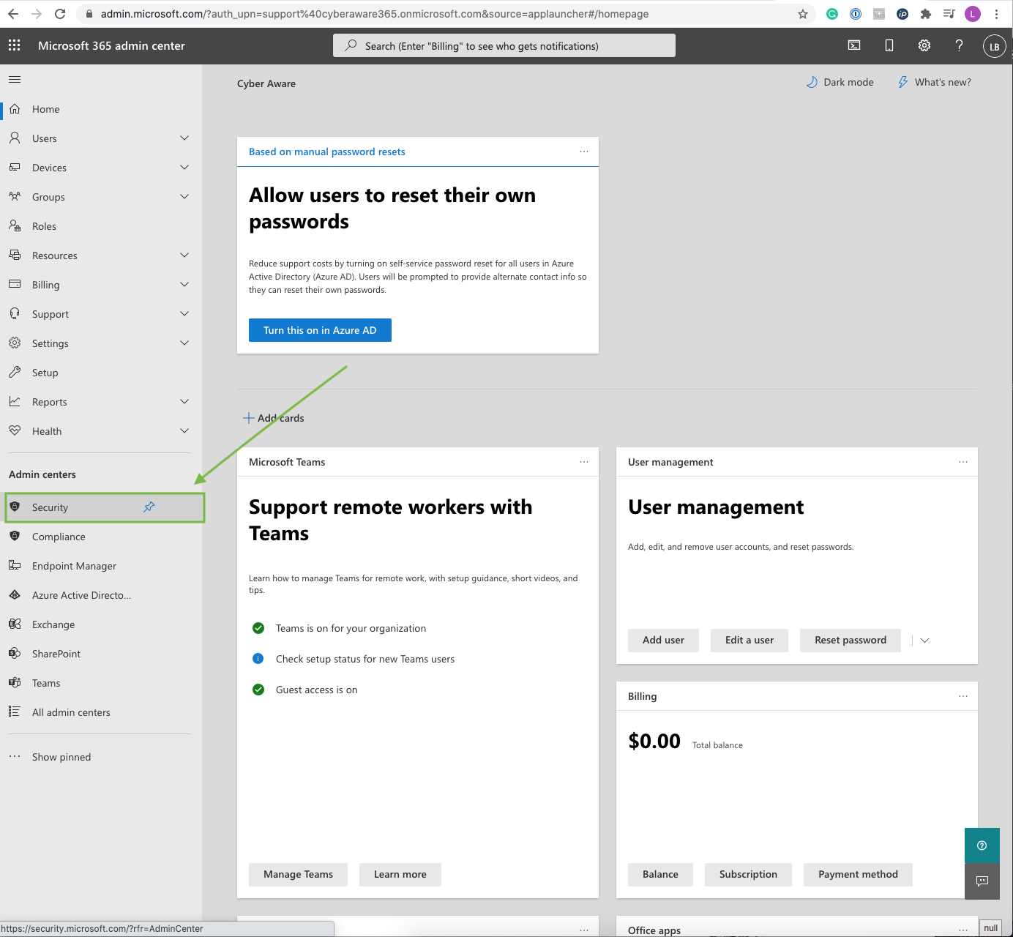This screenshot has height=937, width=1013.
Task: Reload the page in browser
Action: pos(60,14)
